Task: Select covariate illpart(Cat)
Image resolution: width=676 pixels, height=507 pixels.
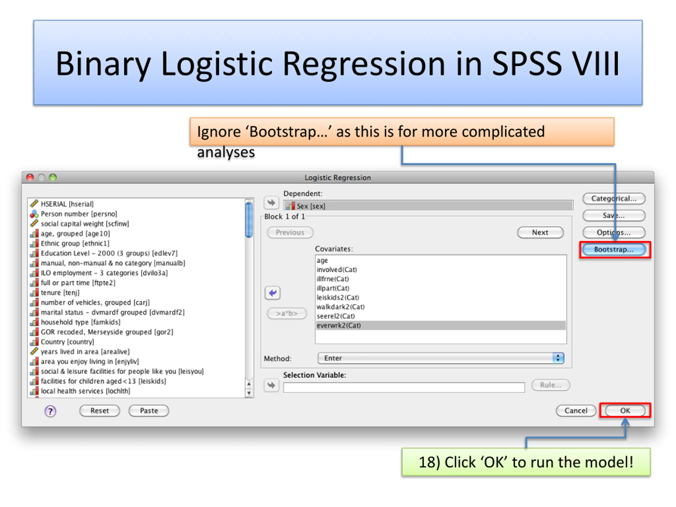Action: [441, 288]
